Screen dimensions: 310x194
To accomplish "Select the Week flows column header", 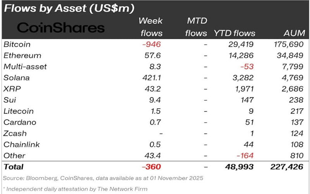I will tap(151, 27).
